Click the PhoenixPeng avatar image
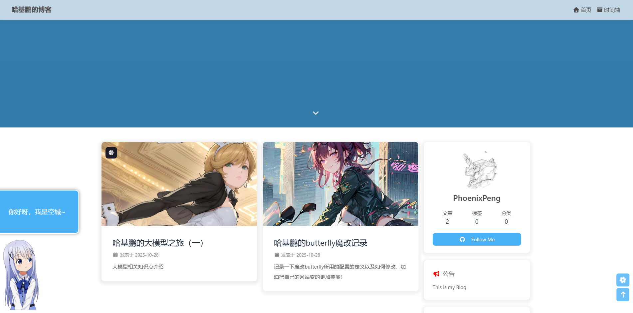 coord(477,170)
